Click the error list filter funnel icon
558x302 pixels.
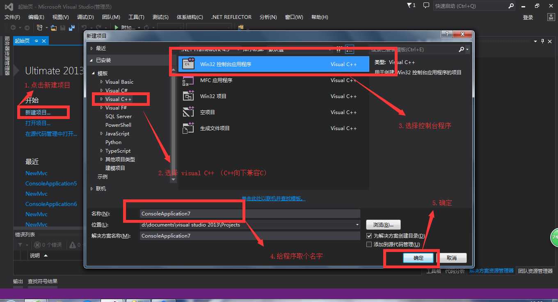20,245
